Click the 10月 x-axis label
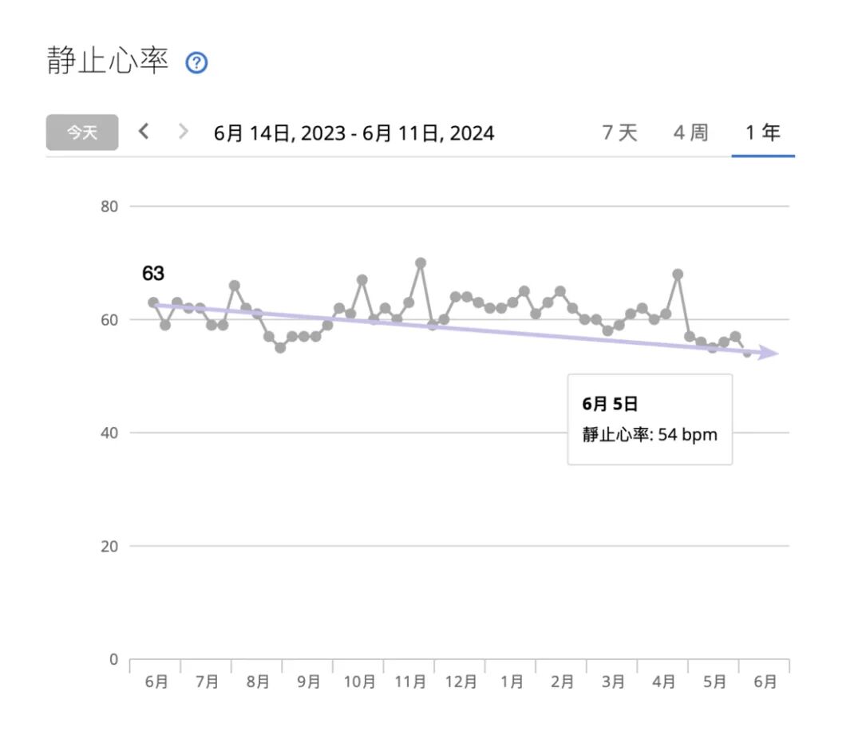The height and width of the screenshot is (747, 862). pyautogui.click(x=359, y=682)
